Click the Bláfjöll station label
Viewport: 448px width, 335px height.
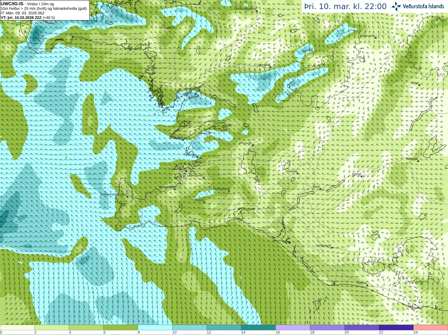click(x=199, y=200)
